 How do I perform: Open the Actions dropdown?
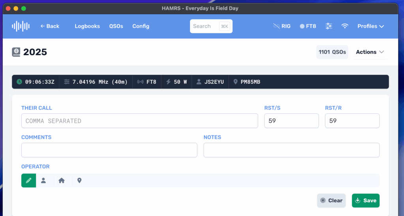(x=370, y=52)
